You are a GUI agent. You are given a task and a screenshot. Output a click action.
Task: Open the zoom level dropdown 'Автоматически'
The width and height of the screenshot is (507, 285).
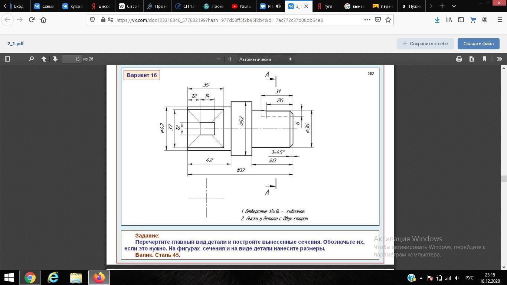pos(265,59)
